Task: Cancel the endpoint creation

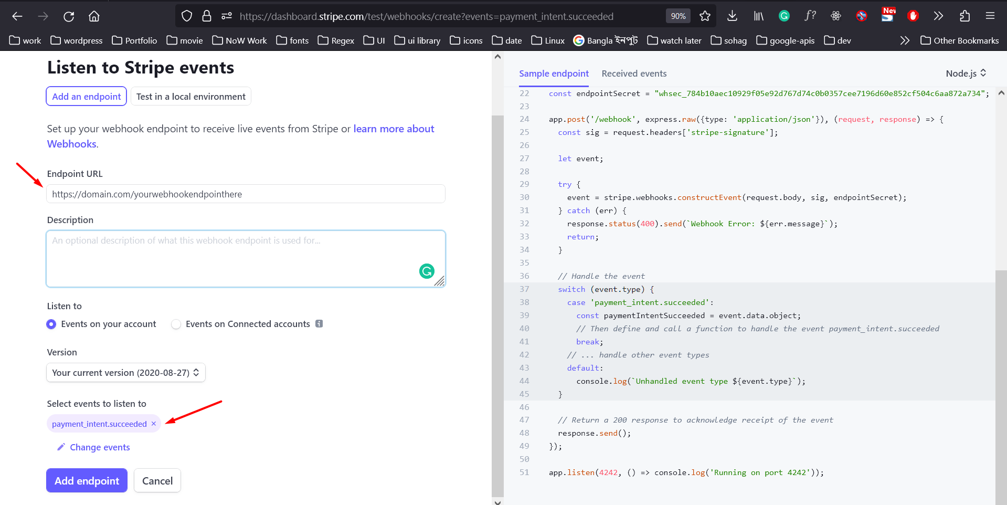Action: point(157,481)
